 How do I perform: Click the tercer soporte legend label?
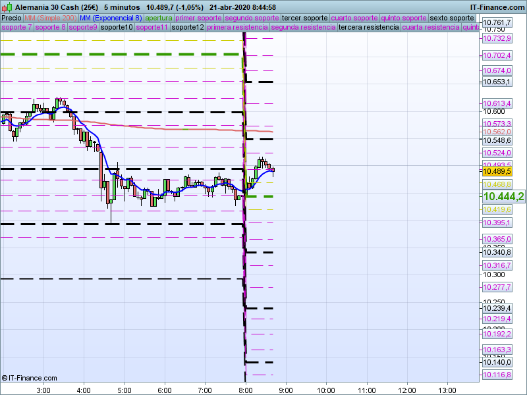pos(304,18)
